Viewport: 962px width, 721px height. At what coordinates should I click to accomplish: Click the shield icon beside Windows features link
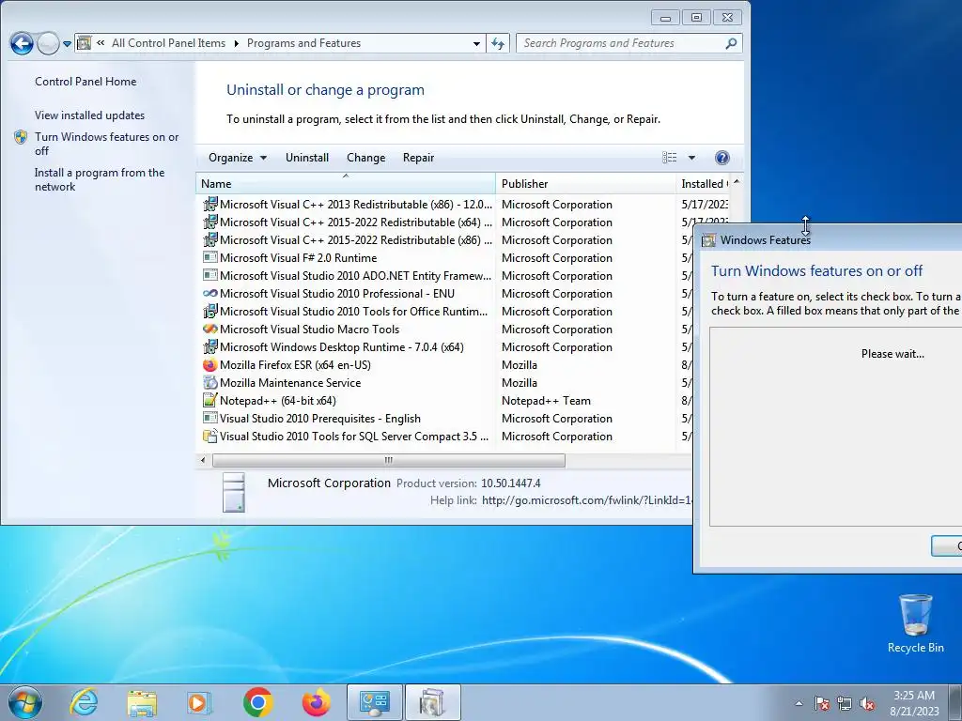[x=21, y=137]
